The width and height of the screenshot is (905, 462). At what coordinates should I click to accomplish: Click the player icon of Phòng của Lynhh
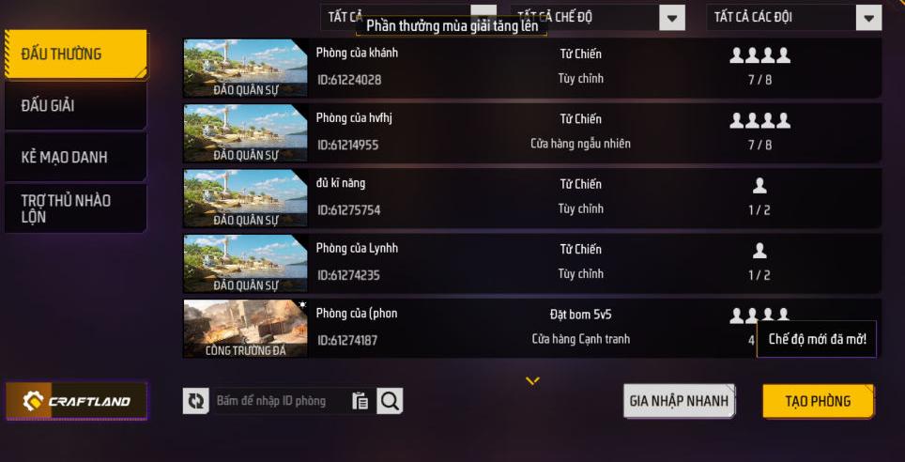759,251
